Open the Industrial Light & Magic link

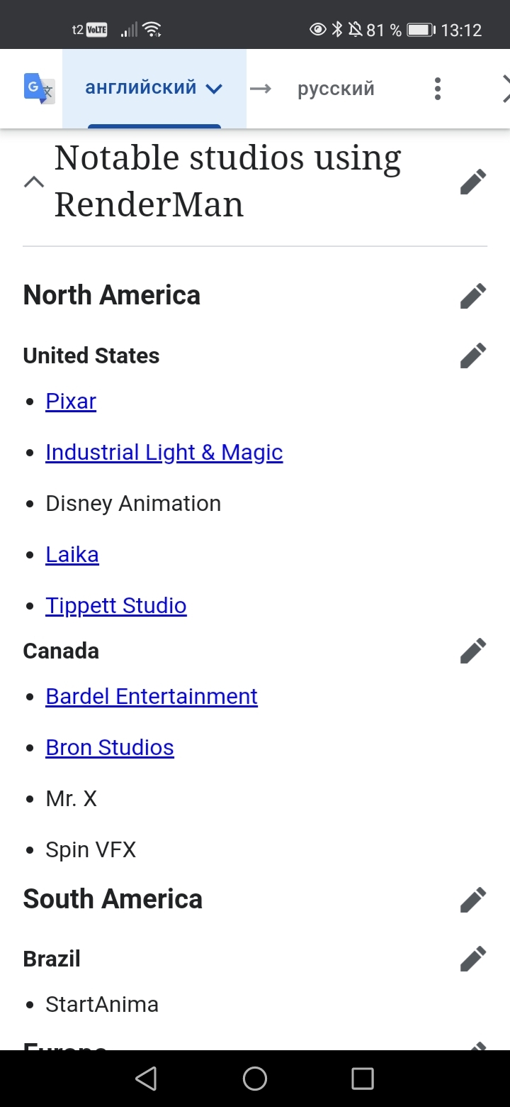(x=164, y=453)
